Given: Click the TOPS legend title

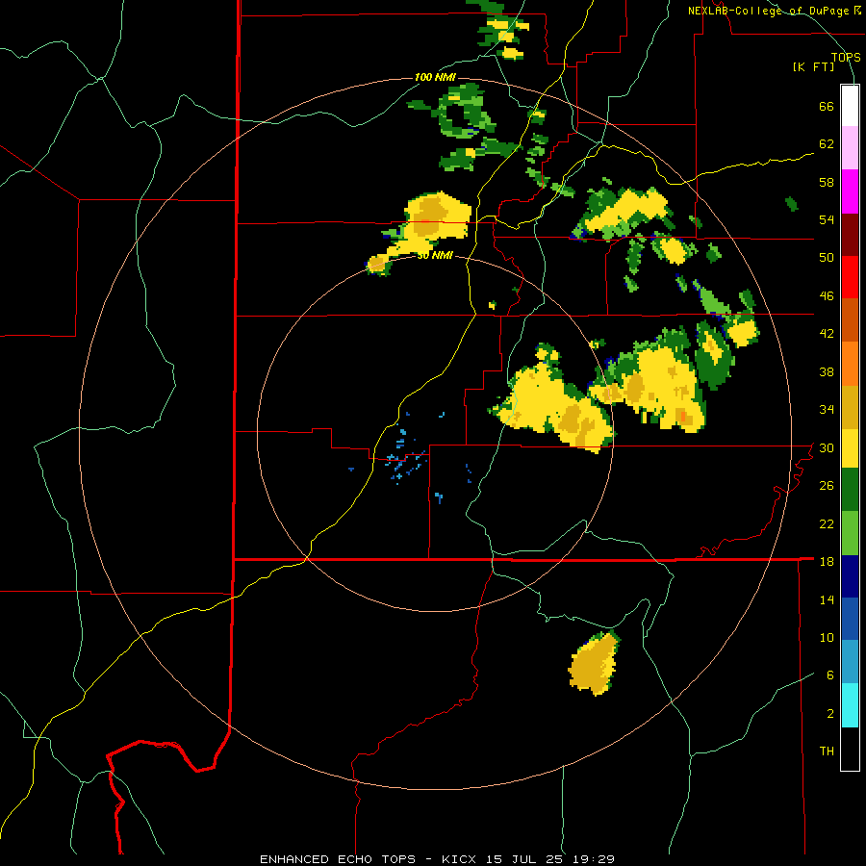Looking at the screenshot, I should 846,57.
